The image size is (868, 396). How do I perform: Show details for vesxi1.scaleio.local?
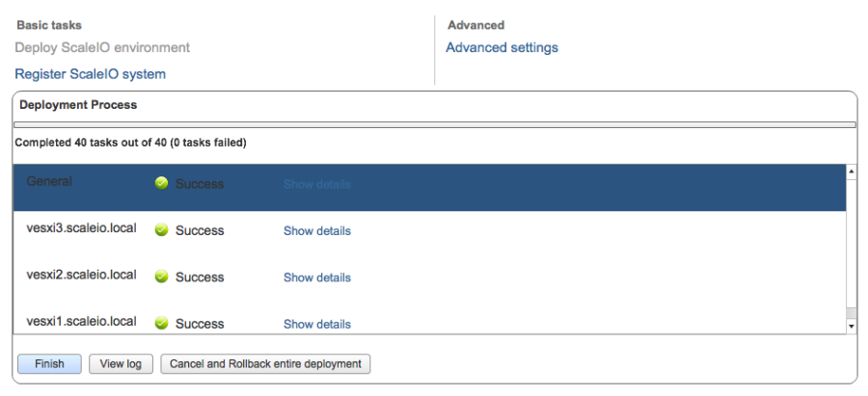pos(316,324)
